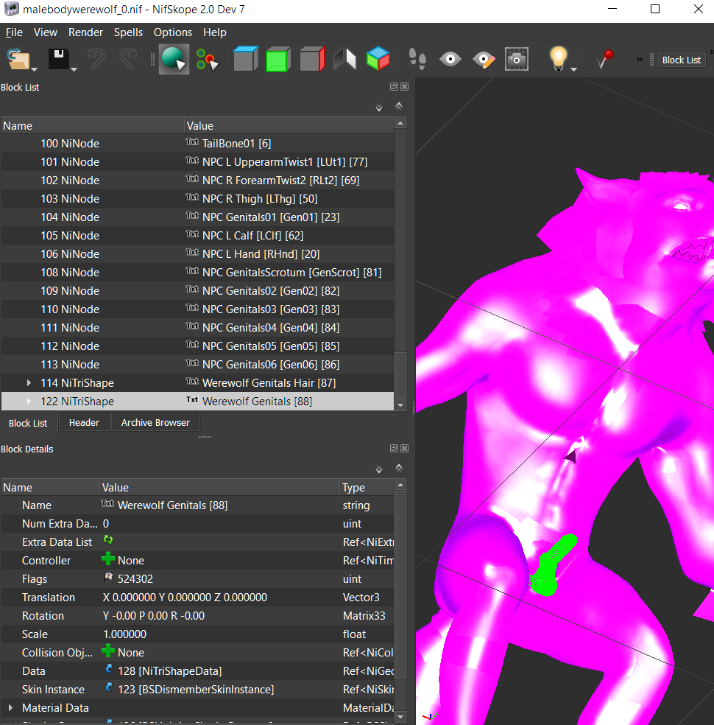Close the Block Details panel
Screen dimensions: 714x725
[x=405, y=449]
